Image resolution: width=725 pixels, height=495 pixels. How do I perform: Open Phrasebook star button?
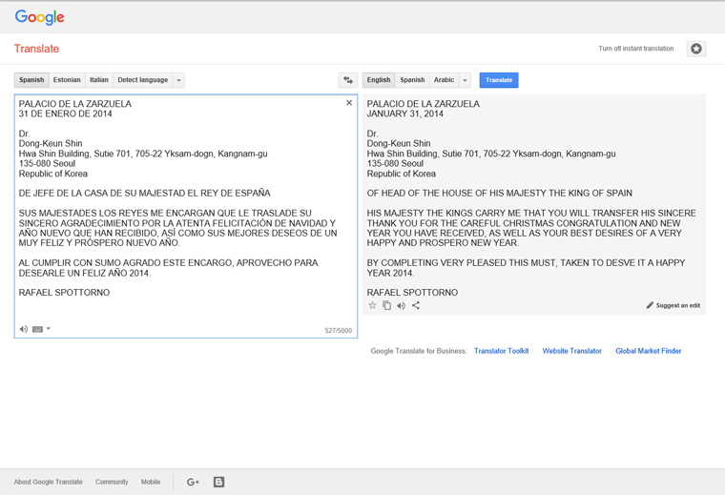pos(695,49)
